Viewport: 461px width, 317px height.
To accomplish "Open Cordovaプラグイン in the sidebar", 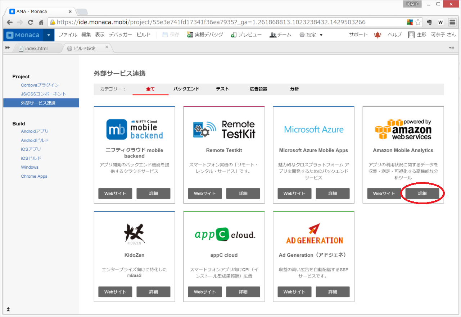I will pyautogui.click(x=40, y=85).
